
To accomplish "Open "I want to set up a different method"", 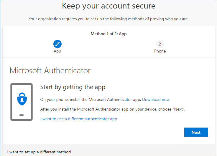I will point(39,152).
